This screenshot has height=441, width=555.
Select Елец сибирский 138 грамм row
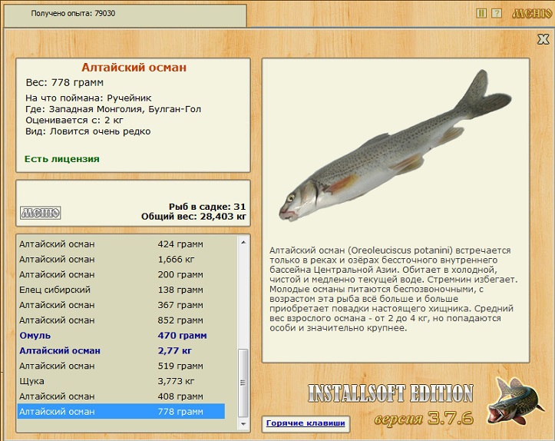point(121,290)
